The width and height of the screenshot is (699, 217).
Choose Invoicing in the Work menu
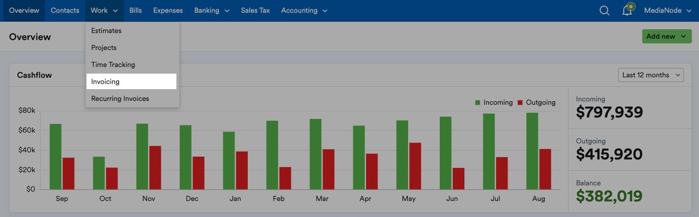(131, 82)
